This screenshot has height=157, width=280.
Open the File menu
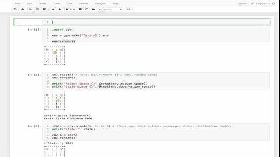pyautogui.click(x=17, y=3)
